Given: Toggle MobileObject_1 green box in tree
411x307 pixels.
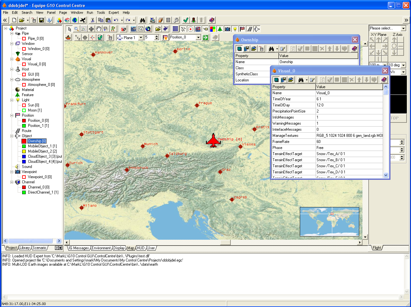Looking at the screenshot, I should coord(24,146).
